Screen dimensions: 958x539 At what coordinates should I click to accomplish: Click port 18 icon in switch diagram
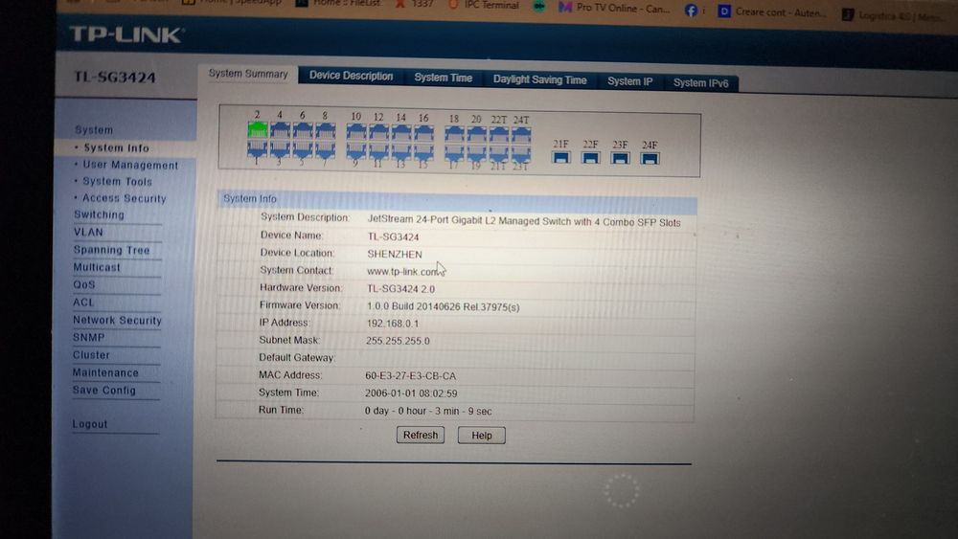(x=454, y=134)
